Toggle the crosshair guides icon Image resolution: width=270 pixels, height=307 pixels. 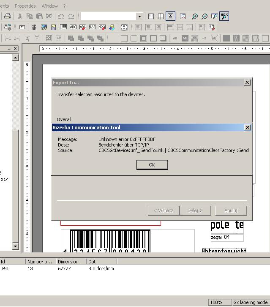(x=161, y=16)
